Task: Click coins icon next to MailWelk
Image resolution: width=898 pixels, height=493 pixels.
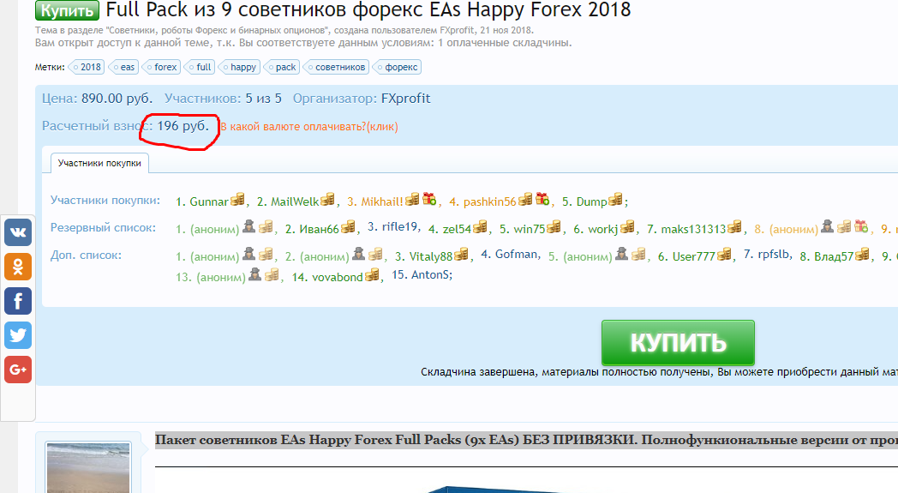Action: tap(327, 200)
